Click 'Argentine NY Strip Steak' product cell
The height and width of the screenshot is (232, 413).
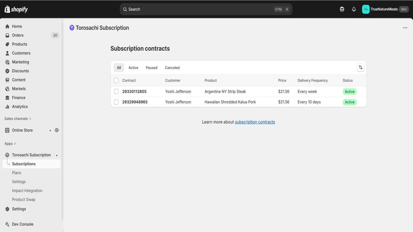pyautogui.click(x=225, y=92)
